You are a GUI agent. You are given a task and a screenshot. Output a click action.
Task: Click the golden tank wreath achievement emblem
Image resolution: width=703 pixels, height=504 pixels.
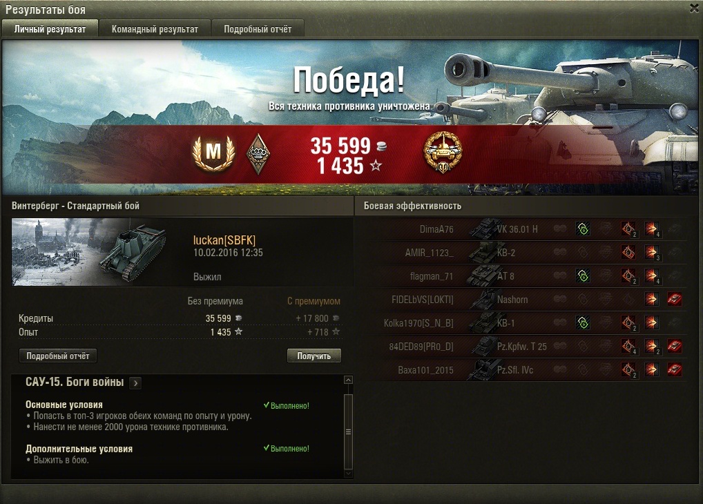coord(443,153)
